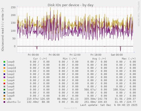This screenshot has width=141, height=111.
Task: Select the loop3 legend label
Action: [11, 77]
